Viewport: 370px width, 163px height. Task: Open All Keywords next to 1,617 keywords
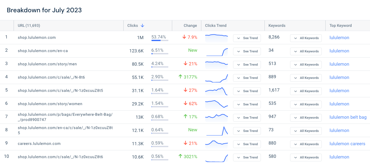coord(306,91)
